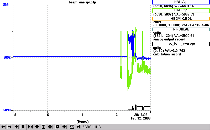The height and width of the screenshot is (130, 210).
Task: Zoom in on the time axis (inward-facing horizontal triangles)
Action: pyautogui.click(x=30, y=127)
